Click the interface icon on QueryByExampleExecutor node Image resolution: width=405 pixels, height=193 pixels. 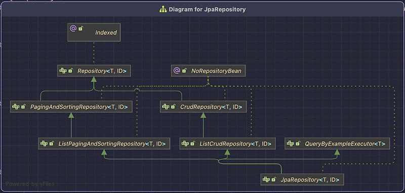click(291, 143)
